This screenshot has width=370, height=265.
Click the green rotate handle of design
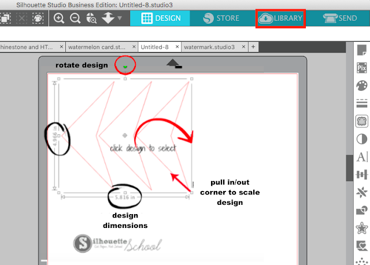pyautogui.click(x=125, y=67)
